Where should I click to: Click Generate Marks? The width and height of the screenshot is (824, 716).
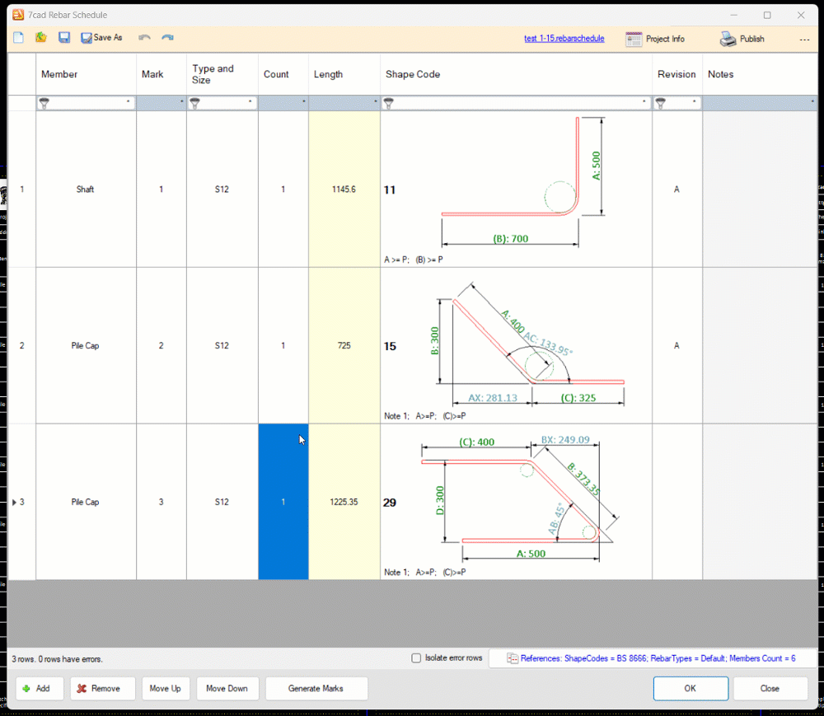(316, 689)
